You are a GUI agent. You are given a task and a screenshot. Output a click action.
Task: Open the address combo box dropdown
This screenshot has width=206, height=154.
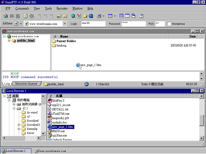[65, 24]
